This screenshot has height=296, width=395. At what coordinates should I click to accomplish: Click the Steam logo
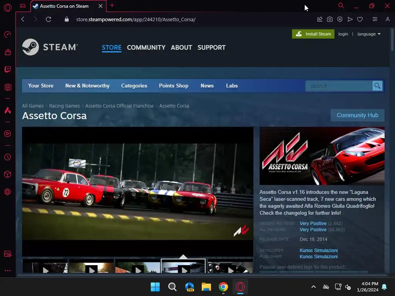coord(50,47)
